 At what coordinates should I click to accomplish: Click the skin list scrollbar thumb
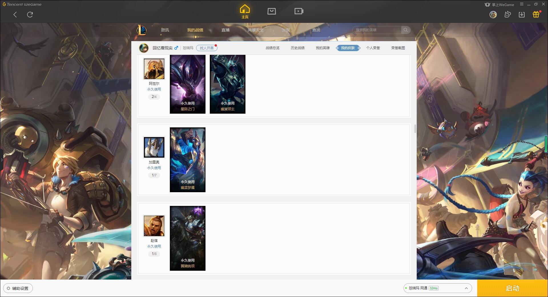pos(415,129)
